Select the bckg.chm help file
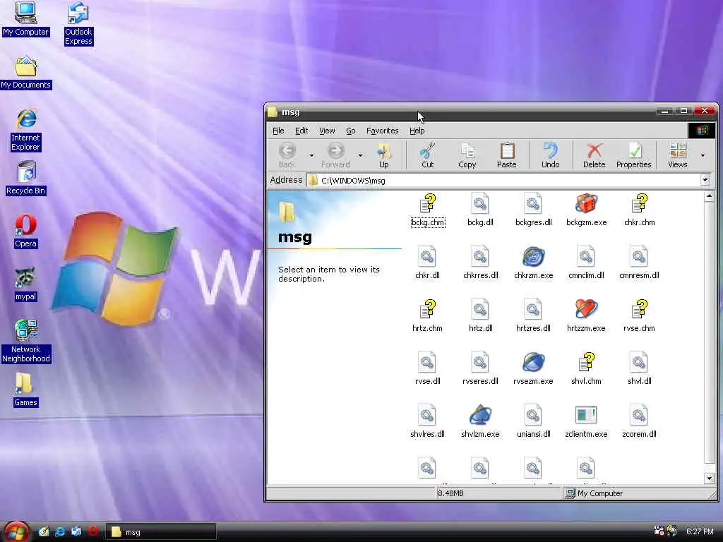The height and width of the screenshot is (542, 723). pos(427,210)
